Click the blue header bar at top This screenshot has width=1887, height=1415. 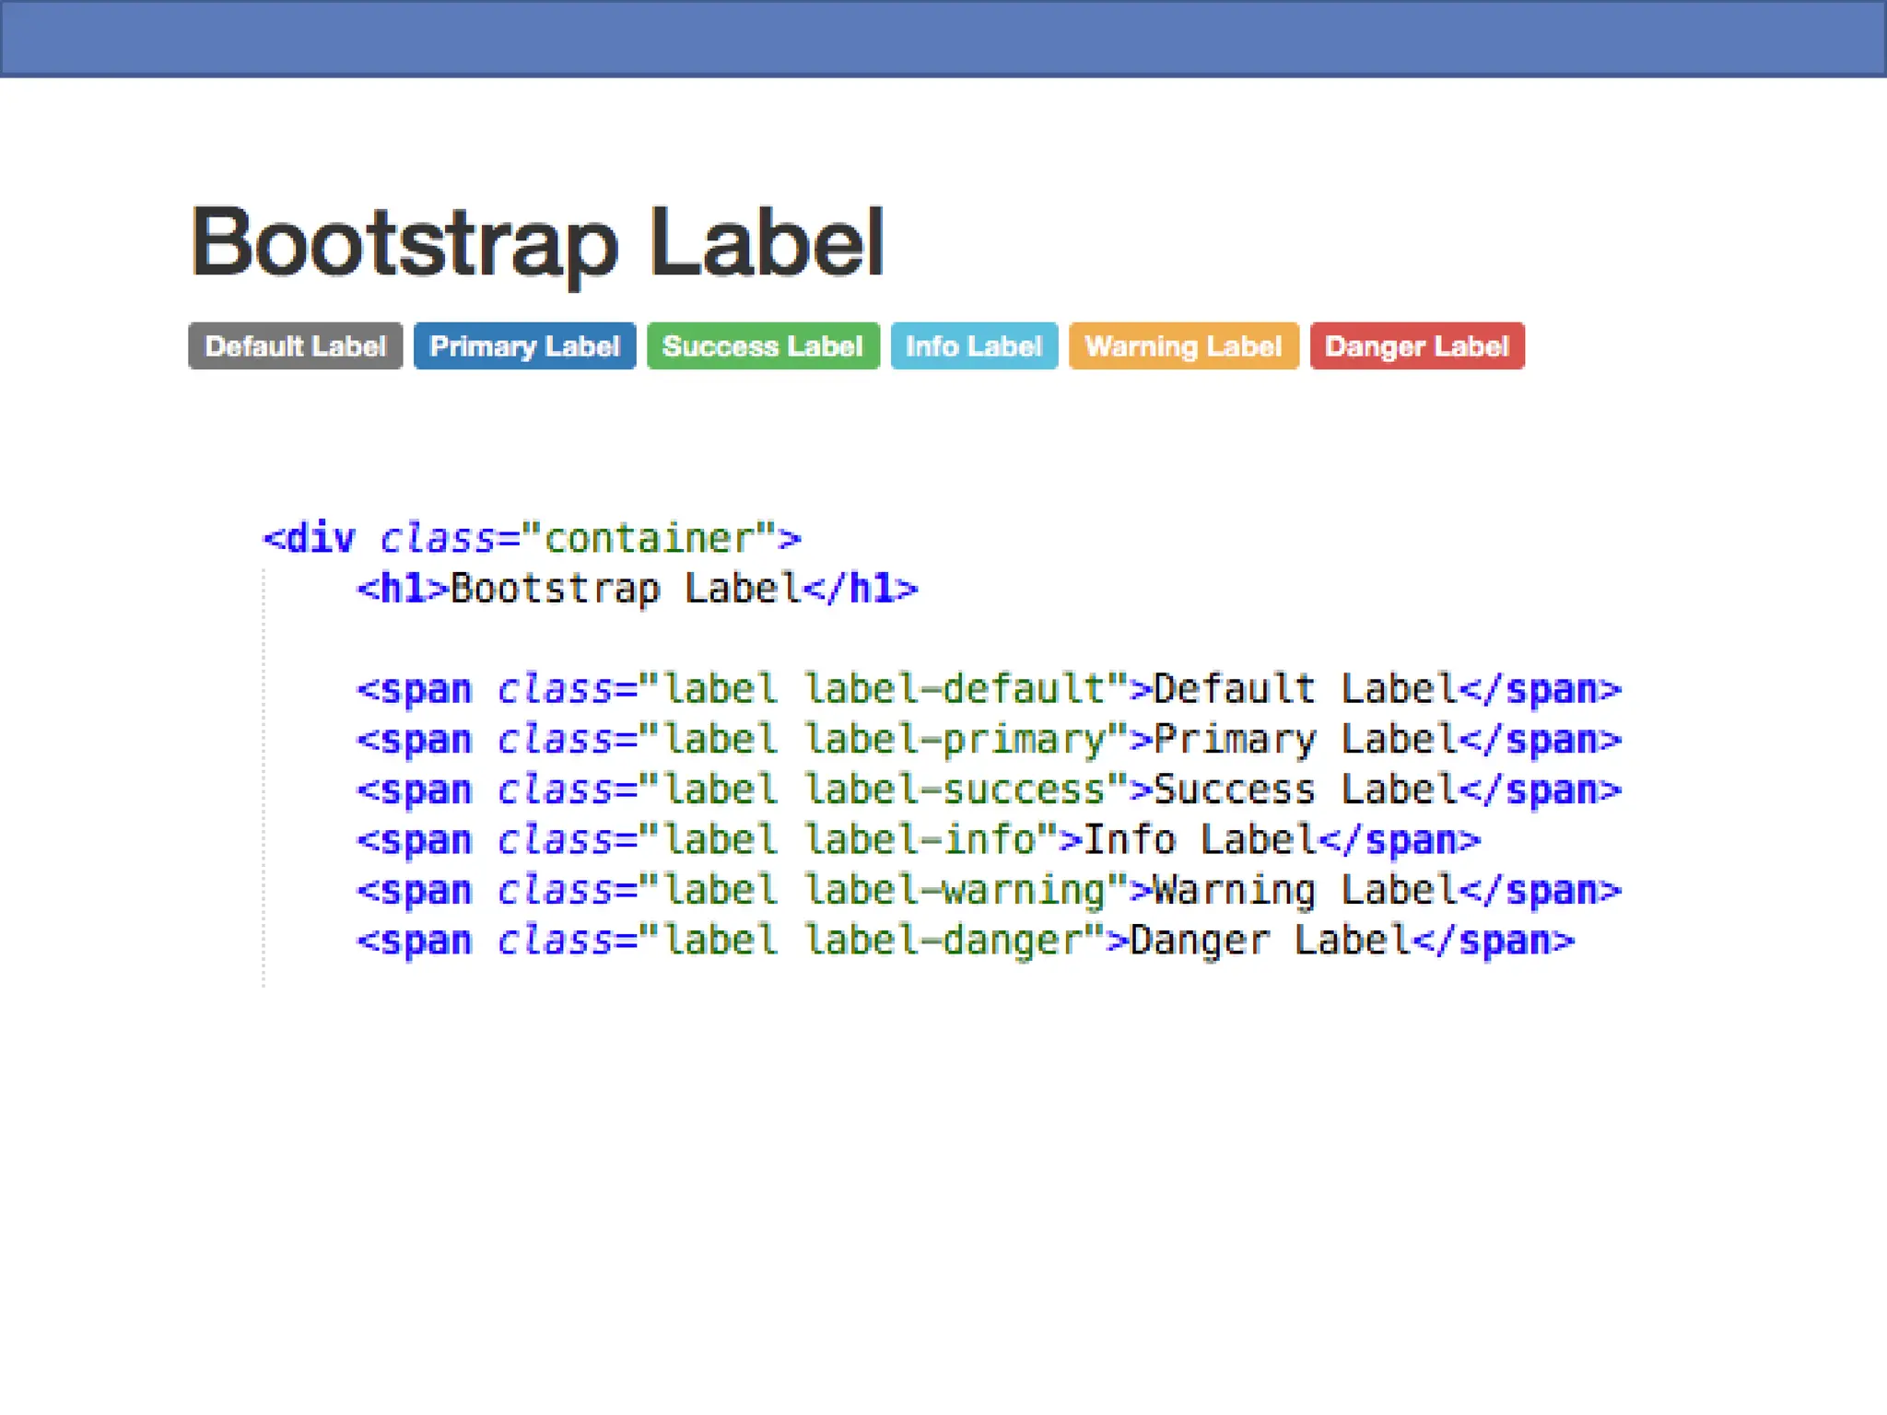click(943, 38)
